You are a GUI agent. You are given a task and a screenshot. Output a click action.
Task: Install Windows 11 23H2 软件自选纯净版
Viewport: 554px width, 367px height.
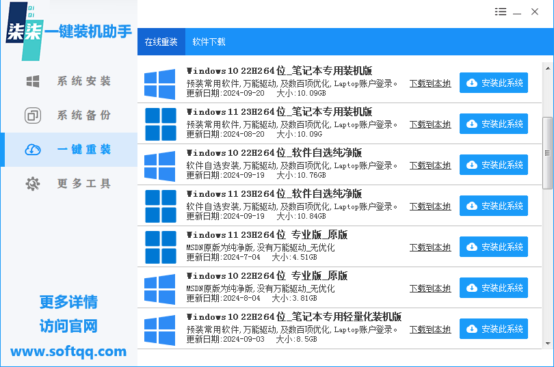494,206
